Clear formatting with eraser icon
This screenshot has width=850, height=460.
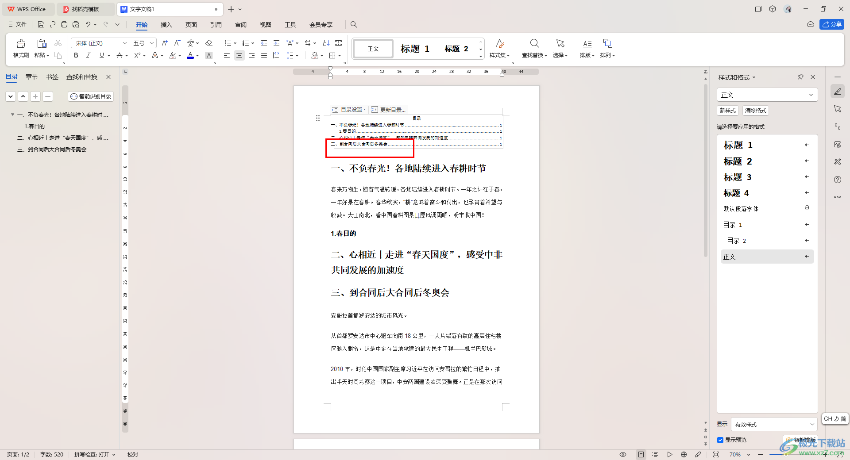click(209, 43)
